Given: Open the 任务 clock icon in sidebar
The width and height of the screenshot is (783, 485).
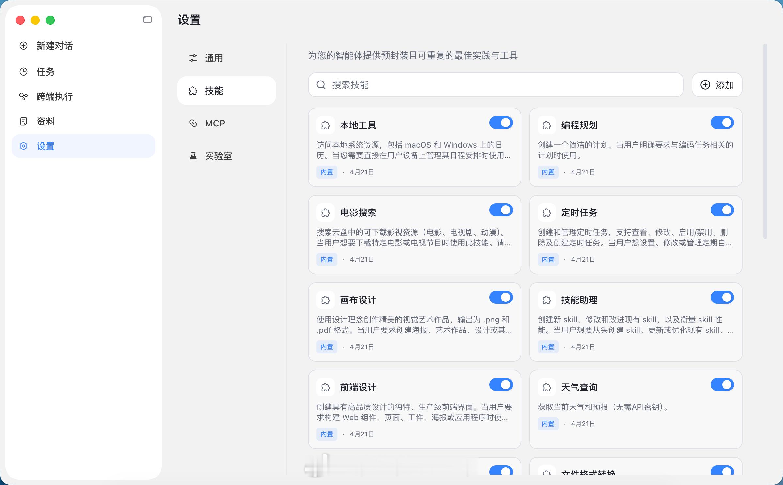Looking at the screenshot, I should [x=23, y=71].
